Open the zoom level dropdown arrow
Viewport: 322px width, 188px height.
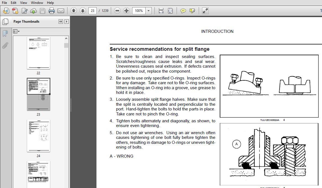click(148, 11)
